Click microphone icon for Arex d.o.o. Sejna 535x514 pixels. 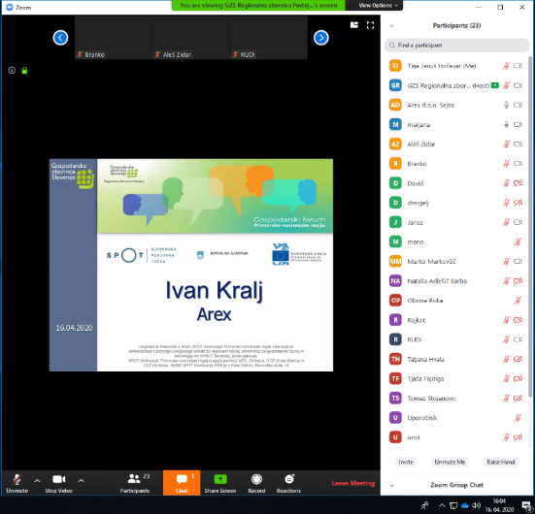[506, 105]
